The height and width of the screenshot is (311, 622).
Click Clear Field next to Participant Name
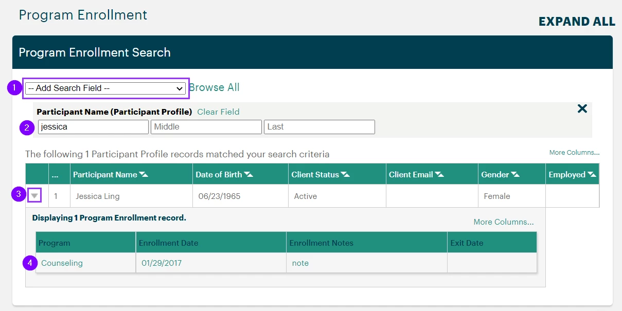point(218,112)
